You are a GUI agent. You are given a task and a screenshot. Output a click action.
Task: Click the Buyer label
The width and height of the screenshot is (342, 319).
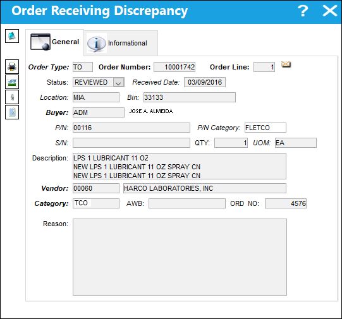coord(57,112)
